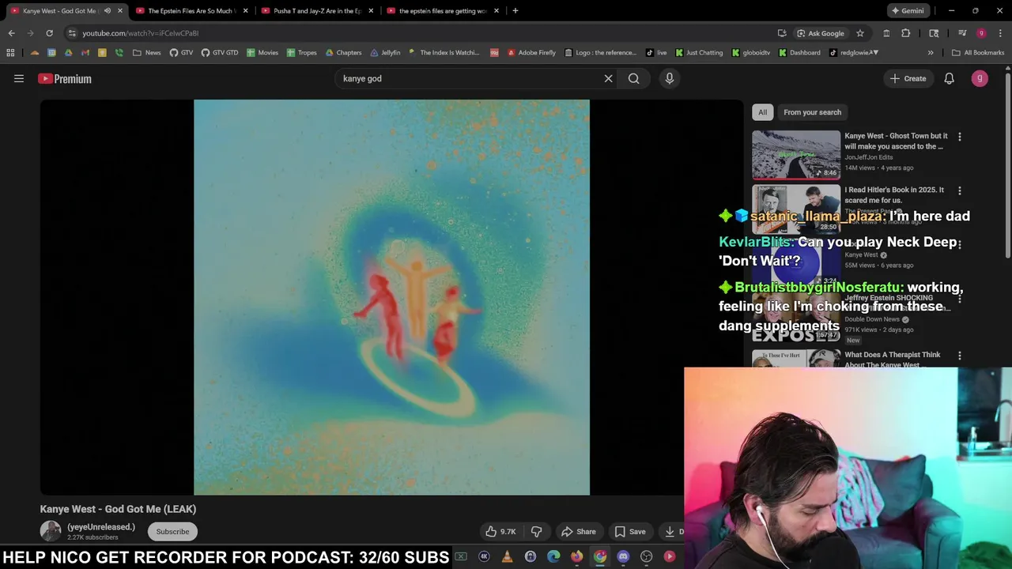Like the video with thumbs up 9.7K
The height and width of the screenshot is (569, 1012).
click(x=500, y=532)
